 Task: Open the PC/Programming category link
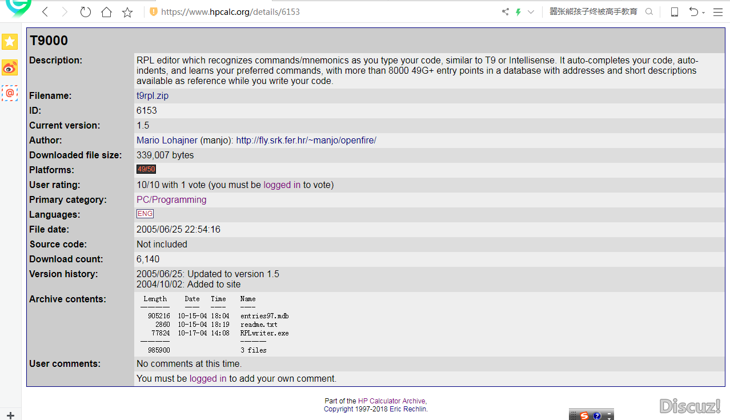[x=171, y=200]
